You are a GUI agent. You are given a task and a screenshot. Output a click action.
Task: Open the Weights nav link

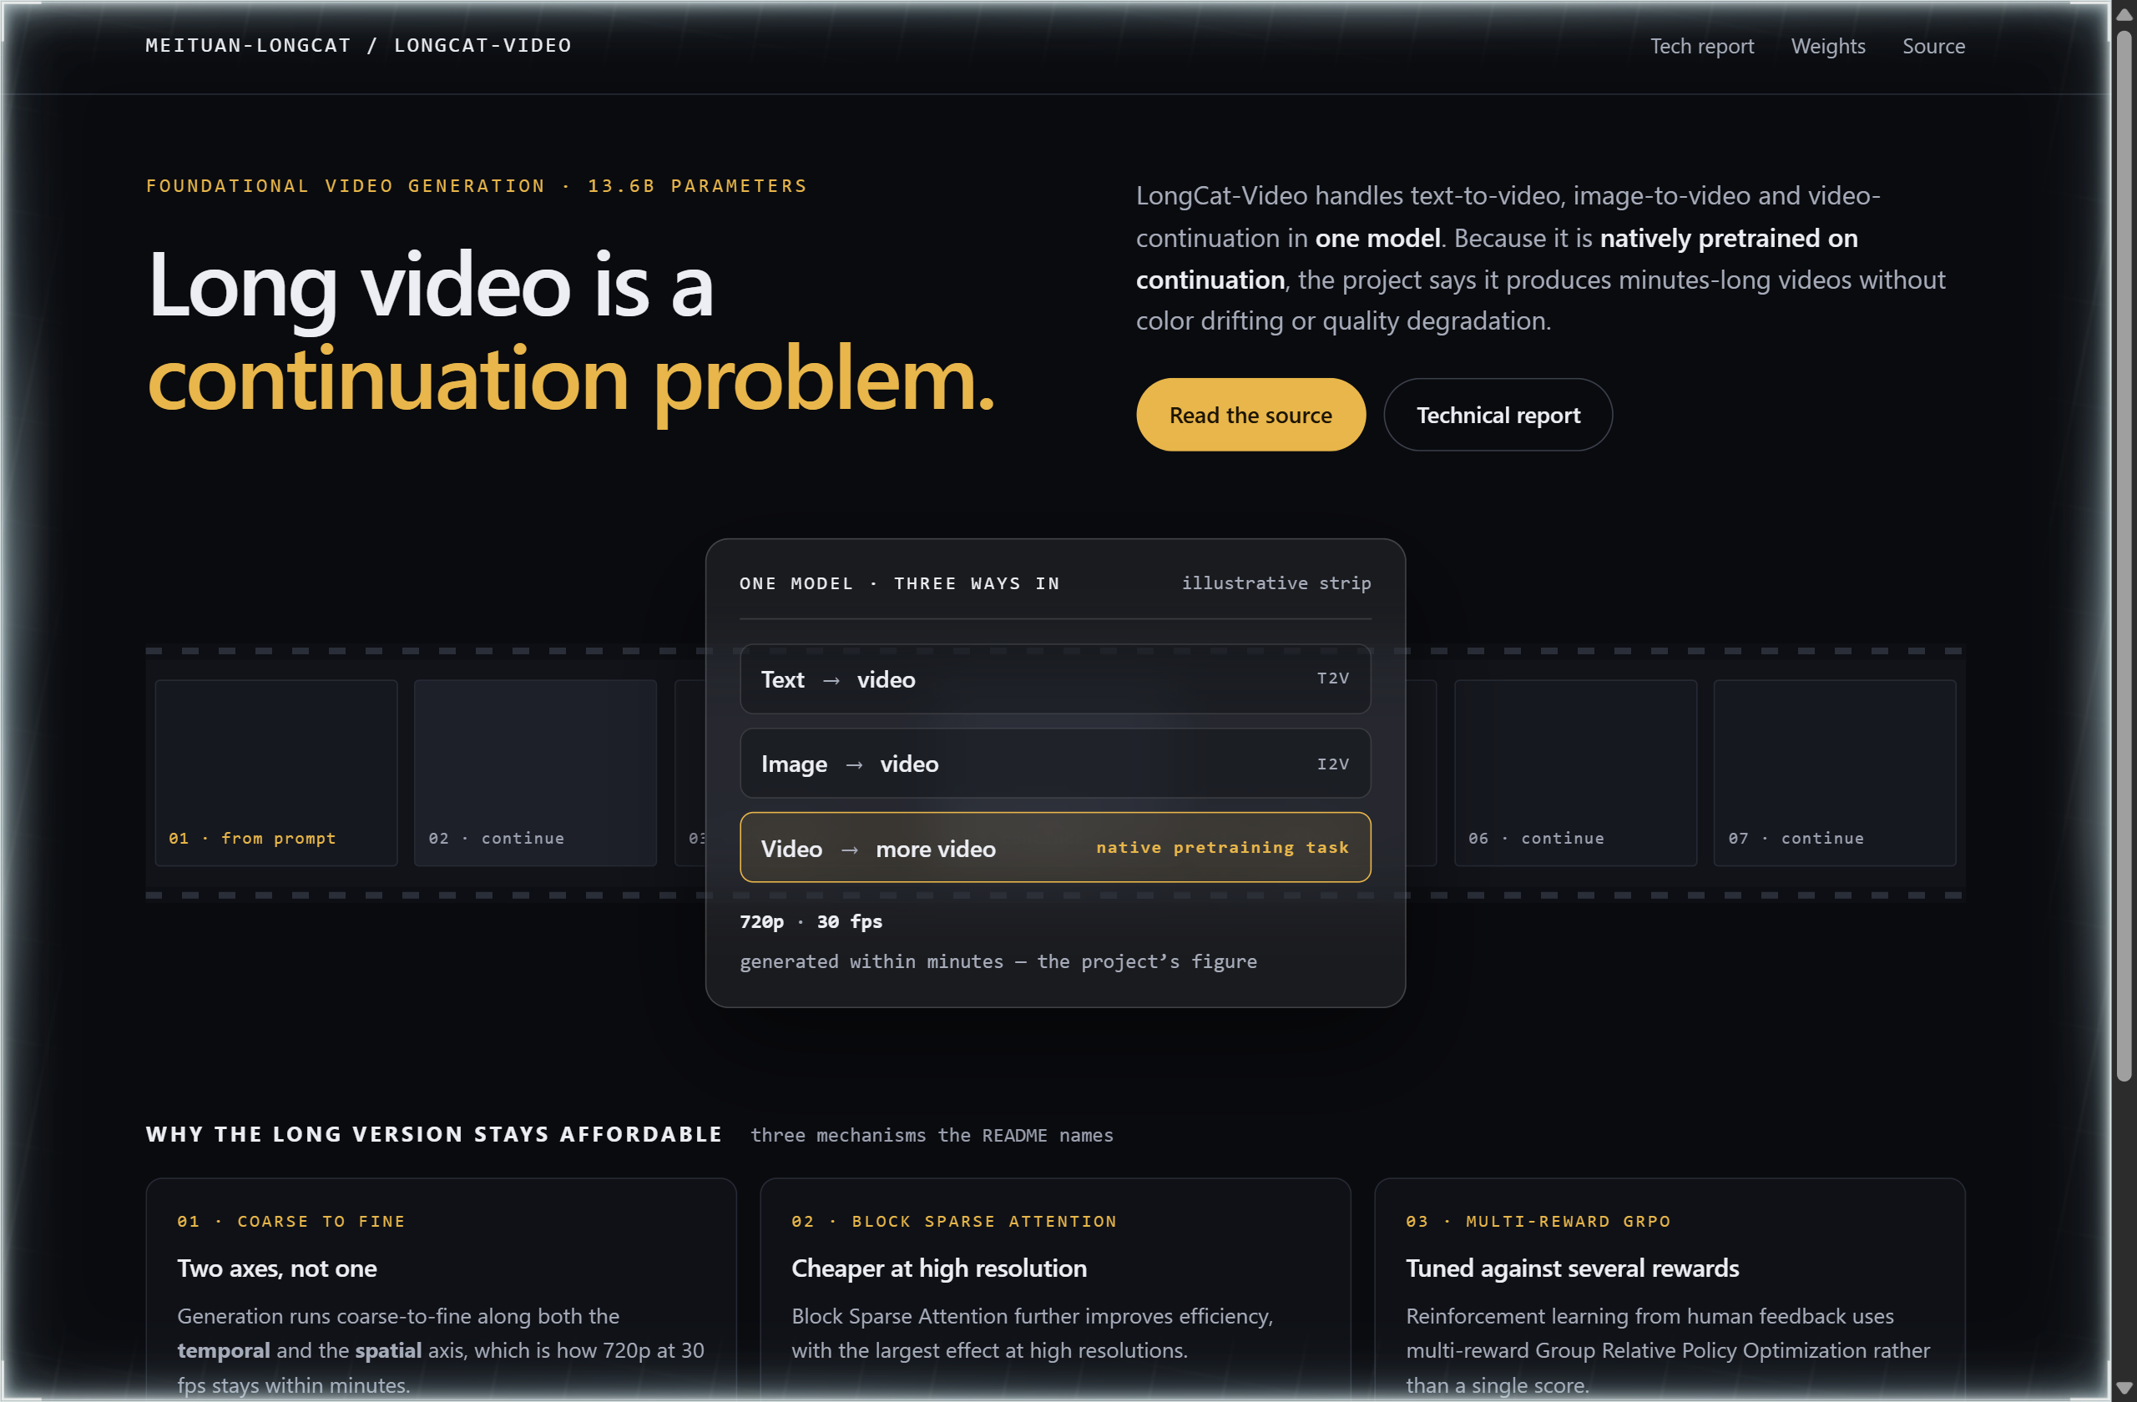pos(1828,46)
